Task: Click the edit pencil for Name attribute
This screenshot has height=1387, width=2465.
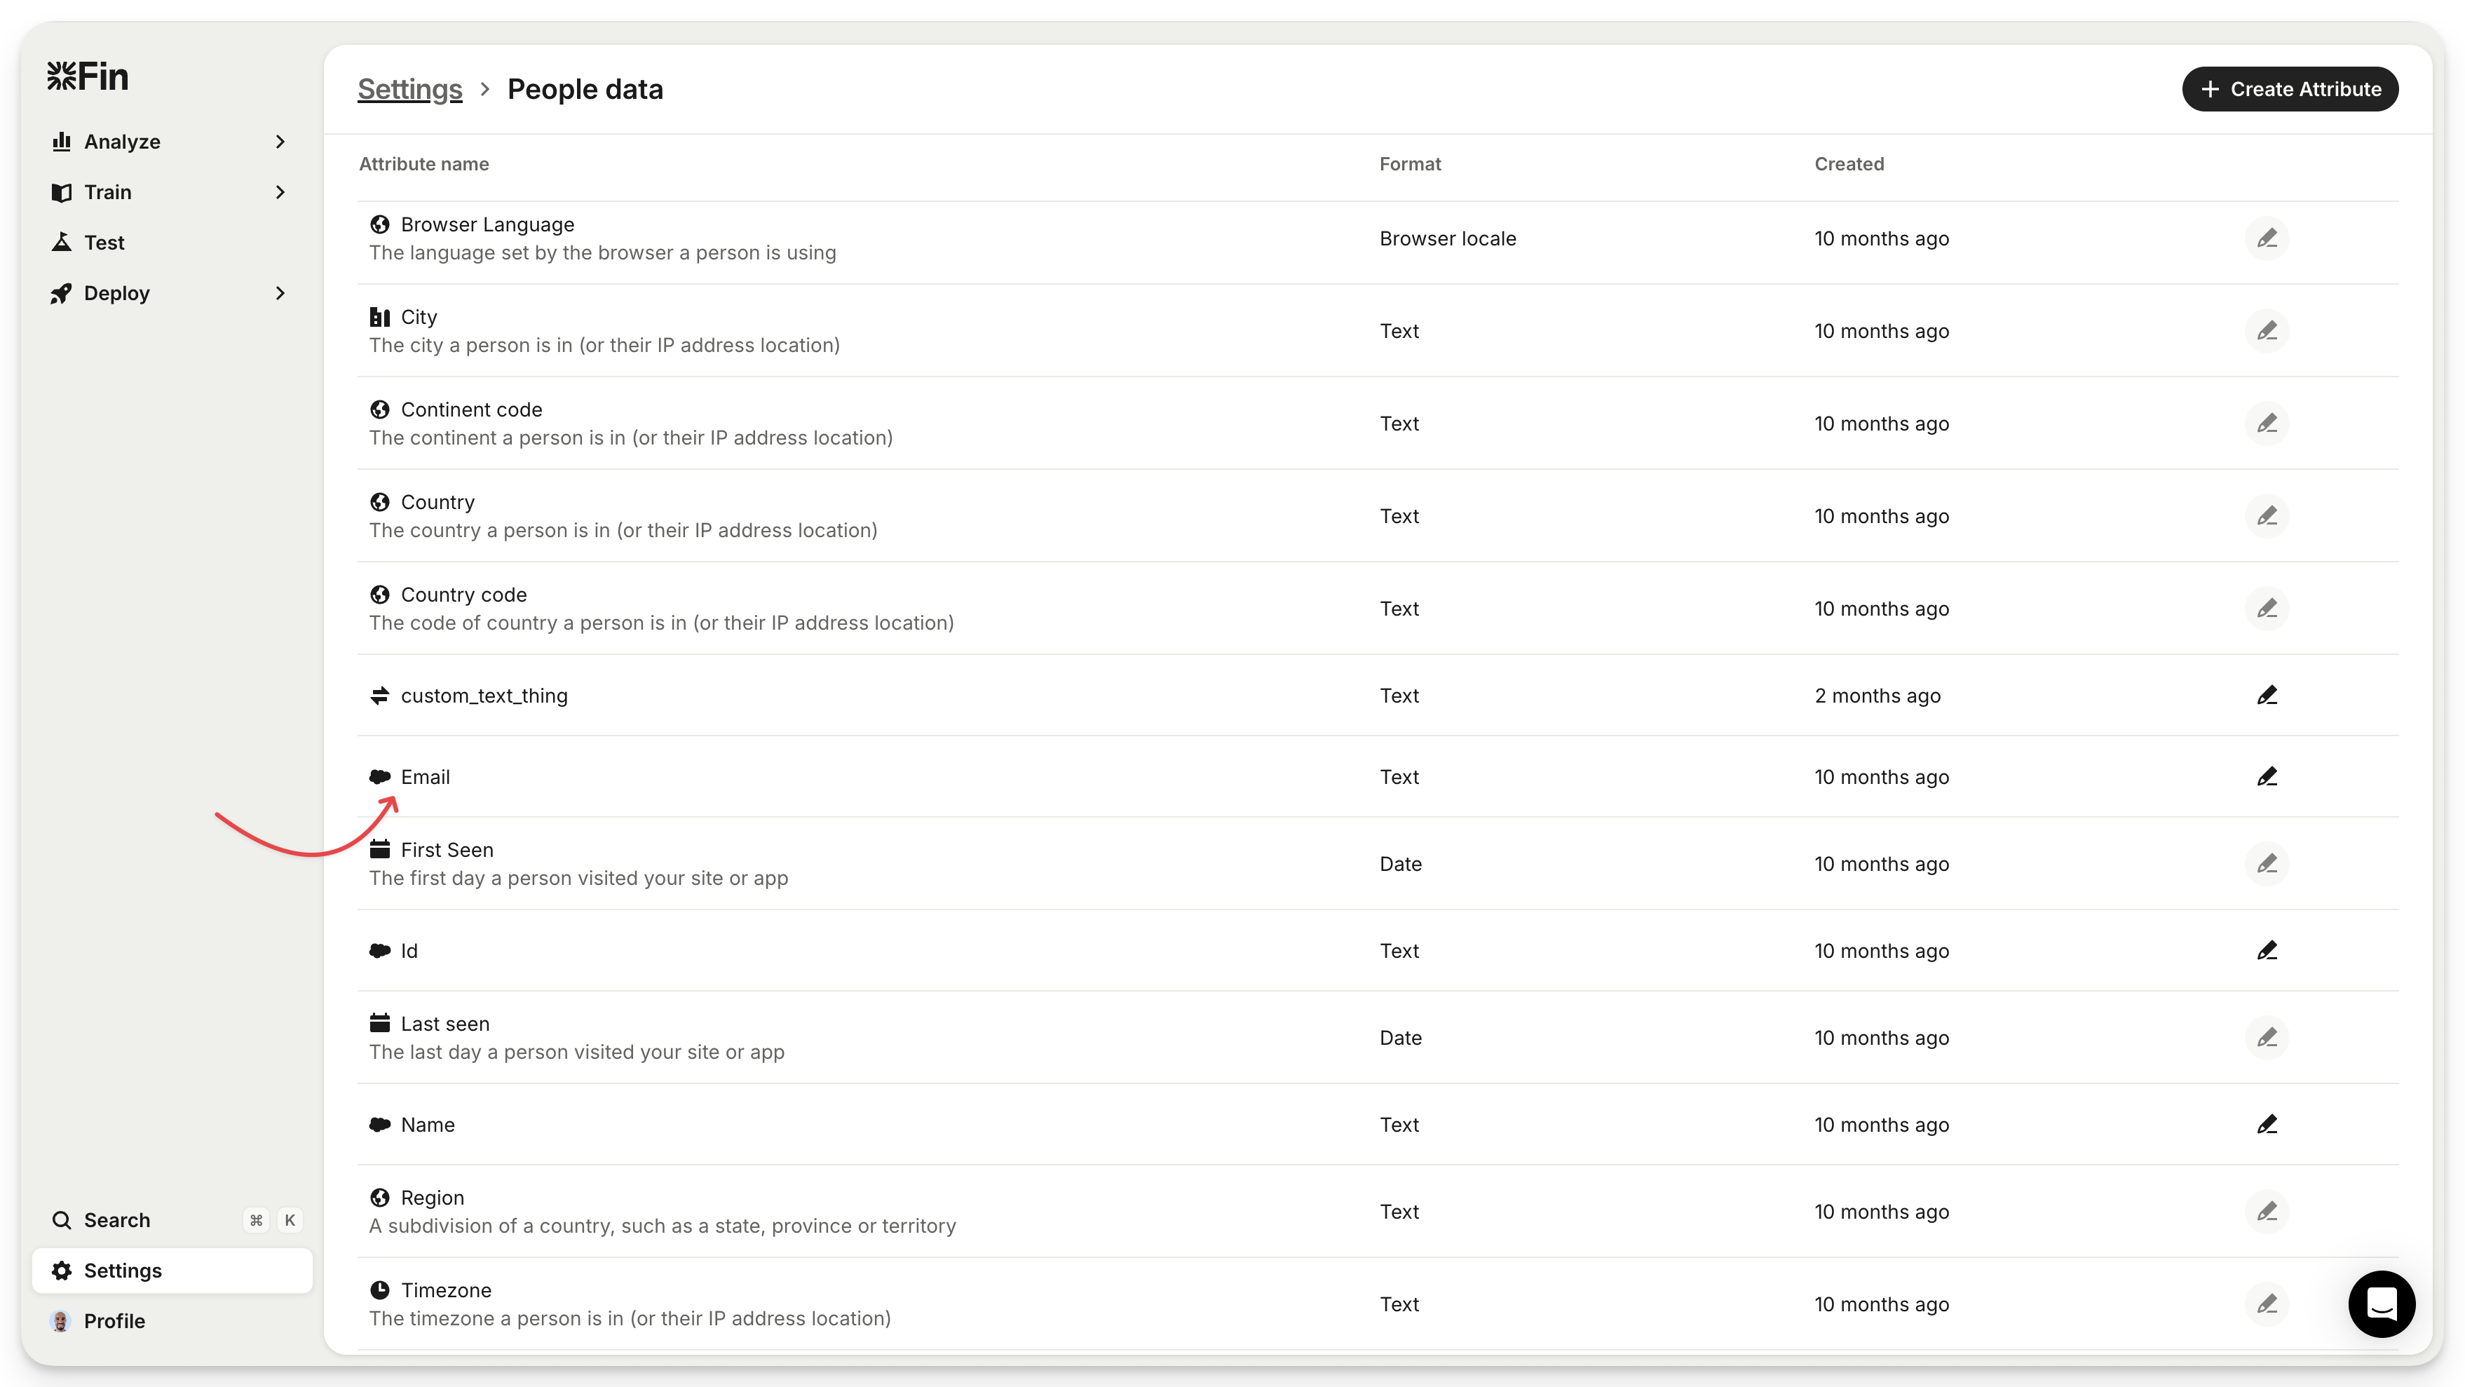Action: pos(2266,1125)
